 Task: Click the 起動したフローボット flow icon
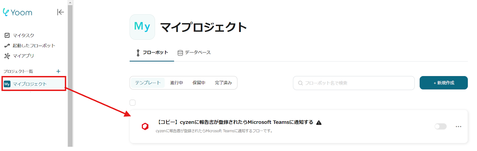point(7,46)
